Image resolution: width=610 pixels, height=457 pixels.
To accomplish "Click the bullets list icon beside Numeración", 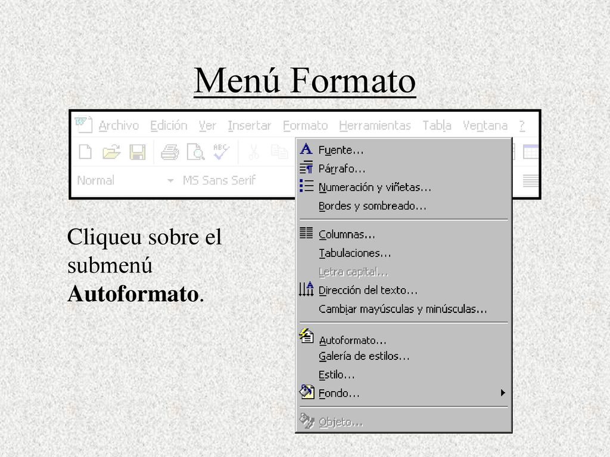I will pos(306,186).
